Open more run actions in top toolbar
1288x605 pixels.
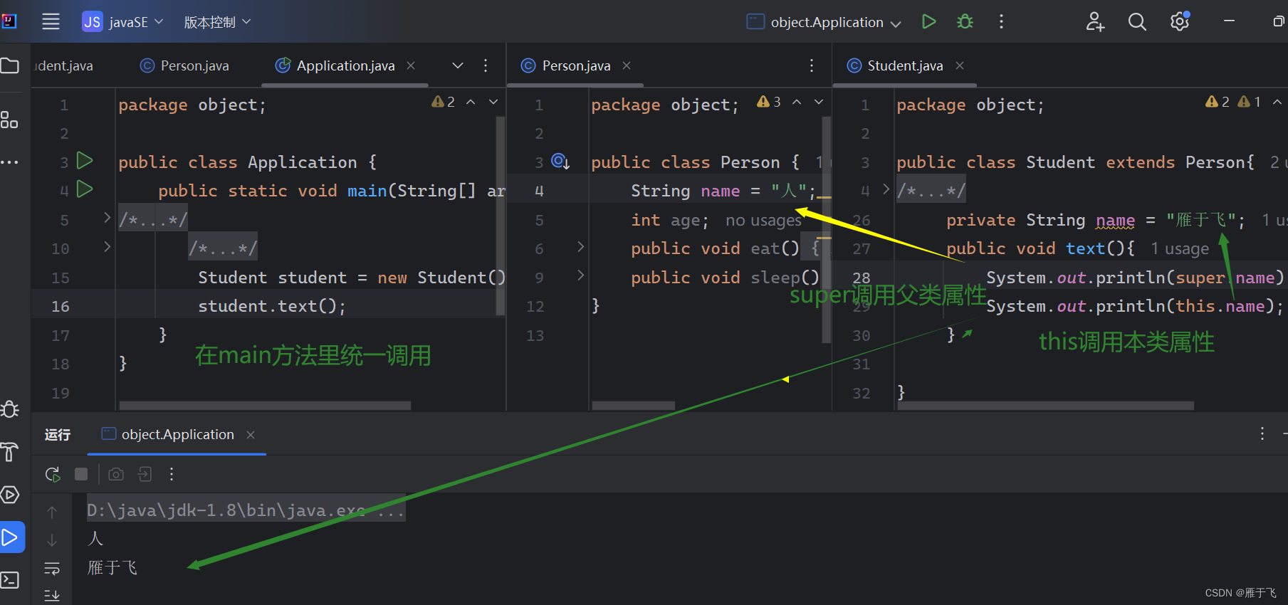[x=1001, y=21]
